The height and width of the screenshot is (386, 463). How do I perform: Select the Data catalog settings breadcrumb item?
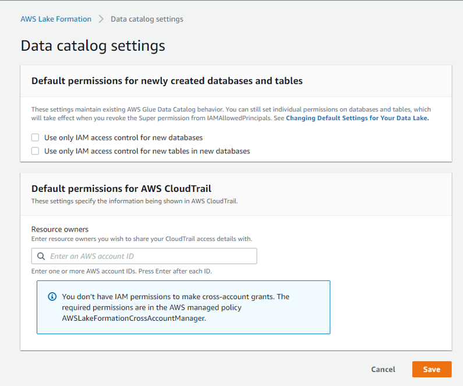(x=147, y=19)
